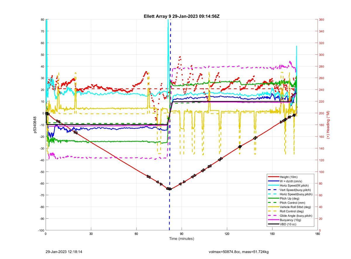Image resolution: width=351 pixels, height=259 pixels.
Task: Click the x-axis tick label '120'
Action: coord(227,234)
